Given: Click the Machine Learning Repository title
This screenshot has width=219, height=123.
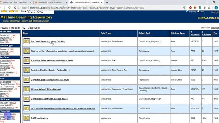Looking at the screenshot, I should point(26,17).
